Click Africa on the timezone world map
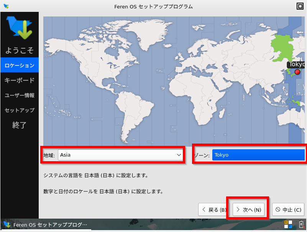307x232 pixels. (198, 96)
